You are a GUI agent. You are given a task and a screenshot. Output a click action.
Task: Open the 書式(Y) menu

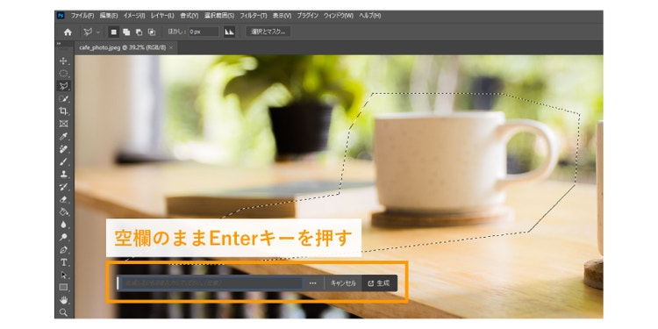pos(189,16)
